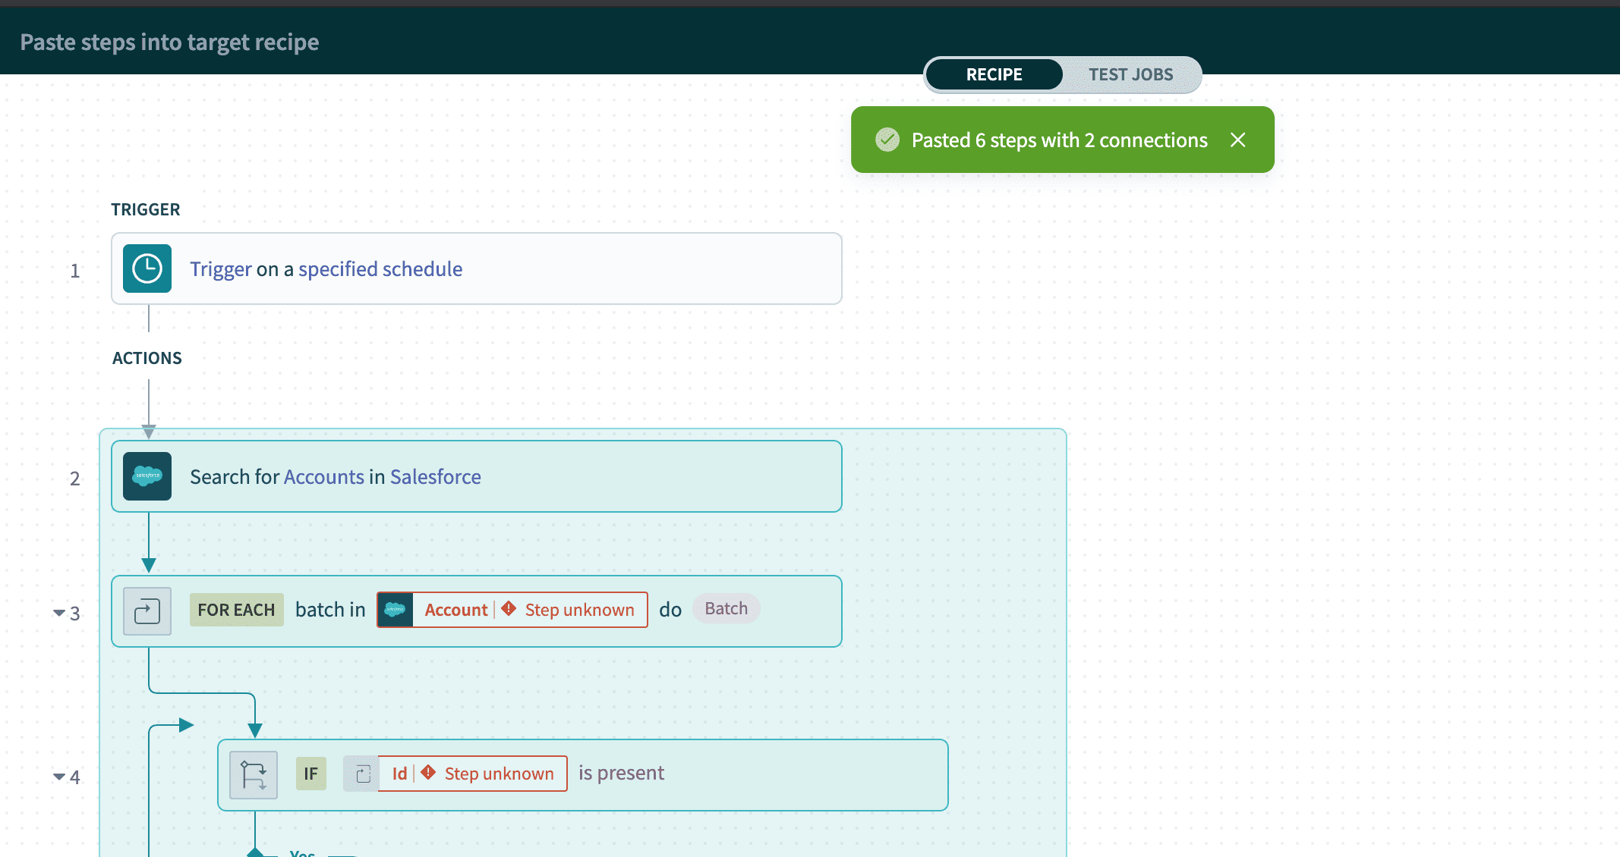This screenshot has width=1620, height=857.
Task: Click the IF condition branch icon
Action: [254, 771]
